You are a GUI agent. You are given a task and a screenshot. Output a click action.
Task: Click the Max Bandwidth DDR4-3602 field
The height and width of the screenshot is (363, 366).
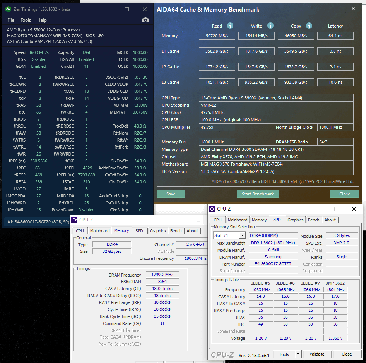pyautogui.click(x=273, y=243)
